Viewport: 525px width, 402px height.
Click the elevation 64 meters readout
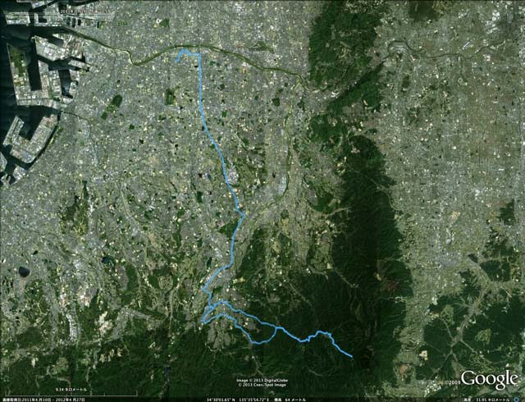(x=290, y=400)
